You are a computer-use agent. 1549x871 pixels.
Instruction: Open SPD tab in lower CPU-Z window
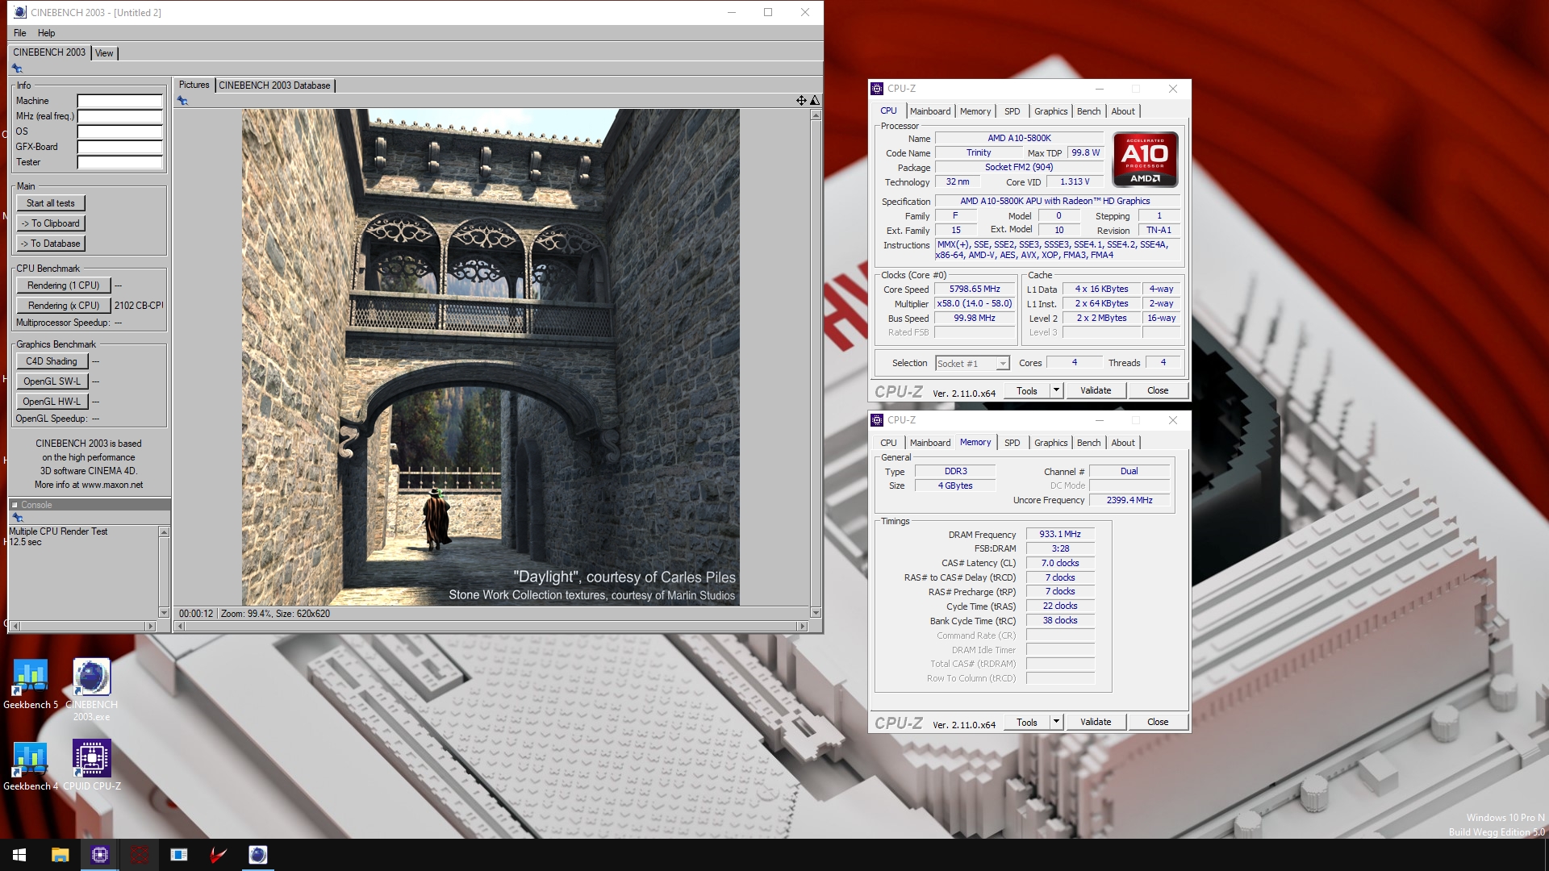1012,443
